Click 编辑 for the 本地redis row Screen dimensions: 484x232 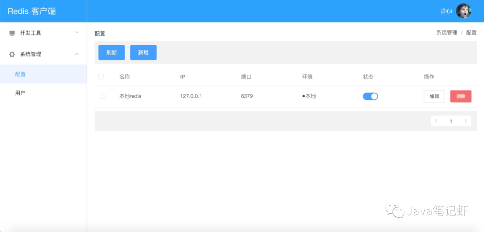434,96
